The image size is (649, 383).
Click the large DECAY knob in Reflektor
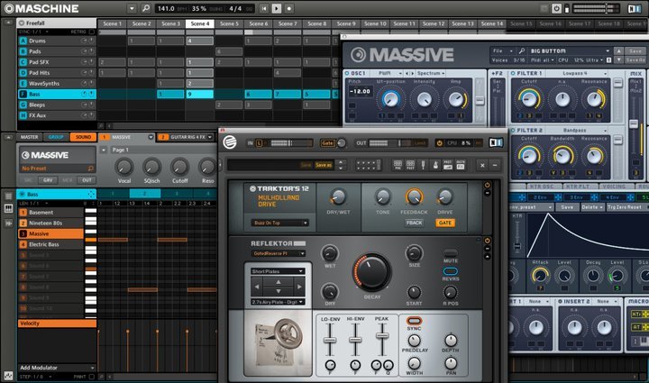click(x=371, y=272)
